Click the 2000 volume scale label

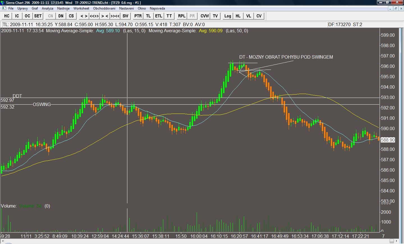386,212
